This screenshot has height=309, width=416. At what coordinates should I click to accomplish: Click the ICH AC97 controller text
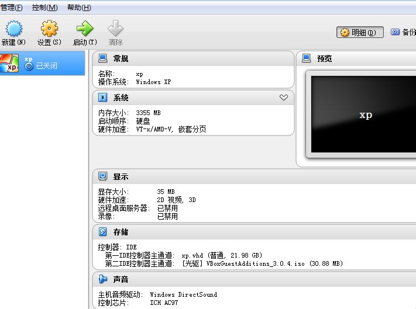164,303
